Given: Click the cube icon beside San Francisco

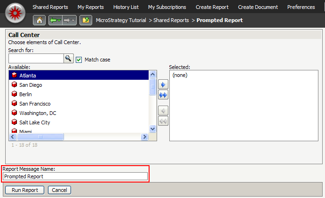Looking at the screenshot, I should coord(14,103).
